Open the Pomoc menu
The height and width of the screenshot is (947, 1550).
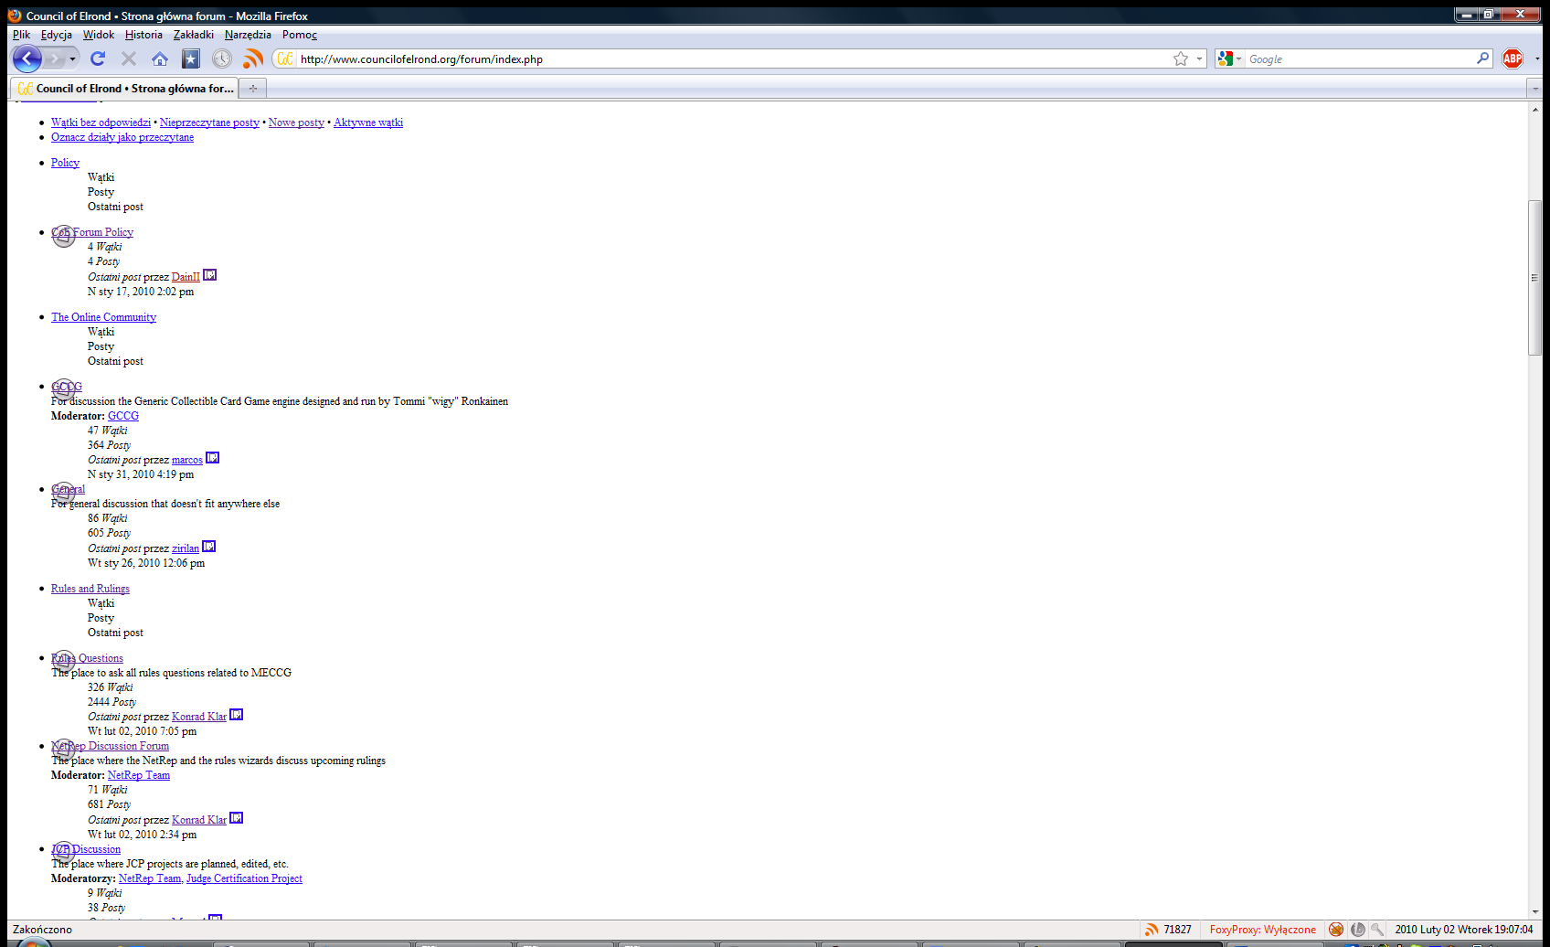point(300,35)
